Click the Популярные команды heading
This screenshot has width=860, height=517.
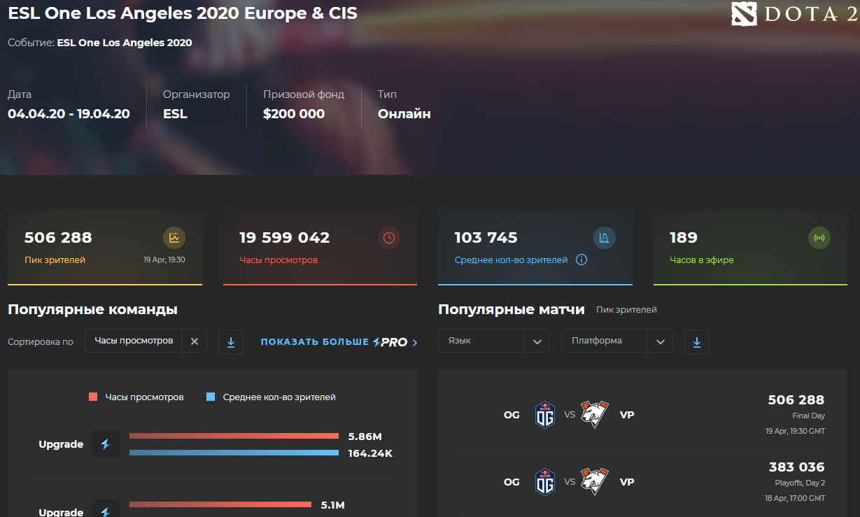tap(92, 309)
